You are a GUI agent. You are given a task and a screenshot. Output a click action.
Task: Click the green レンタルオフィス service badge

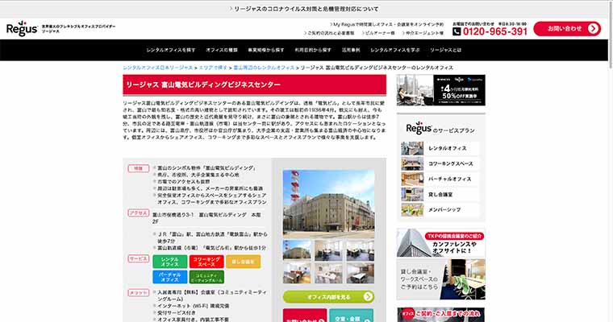point(169,261)
